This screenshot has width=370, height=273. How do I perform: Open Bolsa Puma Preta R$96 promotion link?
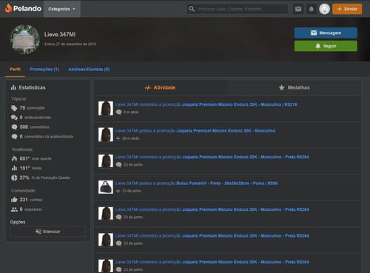click(x=227, y=183)
